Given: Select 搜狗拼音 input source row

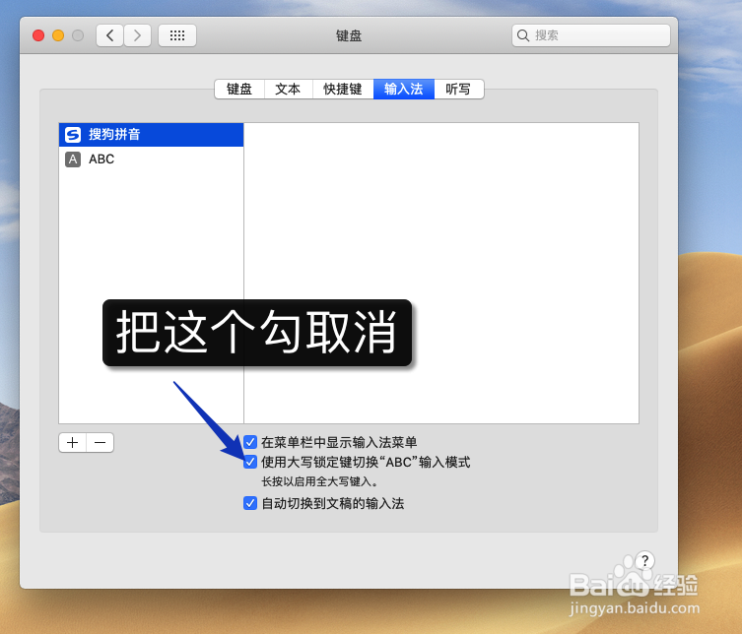Looking at the screenshot, I should [x=152, y=135].
